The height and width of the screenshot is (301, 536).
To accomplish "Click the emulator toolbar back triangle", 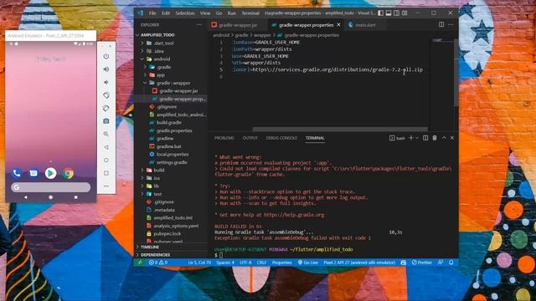I will pyautogui.click(x=106, y=147).
